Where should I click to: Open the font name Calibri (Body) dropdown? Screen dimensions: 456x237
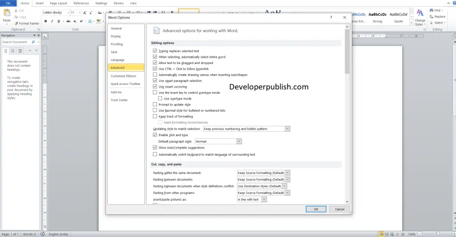[x=68, y=13]
